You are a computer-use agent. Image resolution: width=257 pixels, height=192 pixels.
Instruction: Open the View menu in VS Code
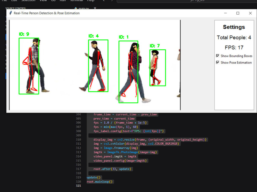43,1
